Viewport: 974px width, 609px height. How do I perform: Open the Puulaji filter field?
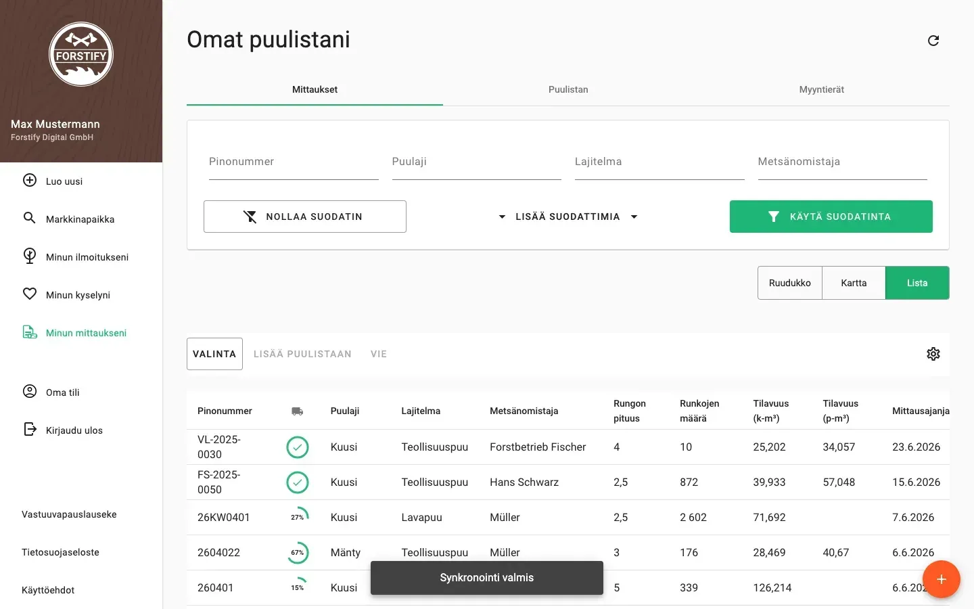476,162
